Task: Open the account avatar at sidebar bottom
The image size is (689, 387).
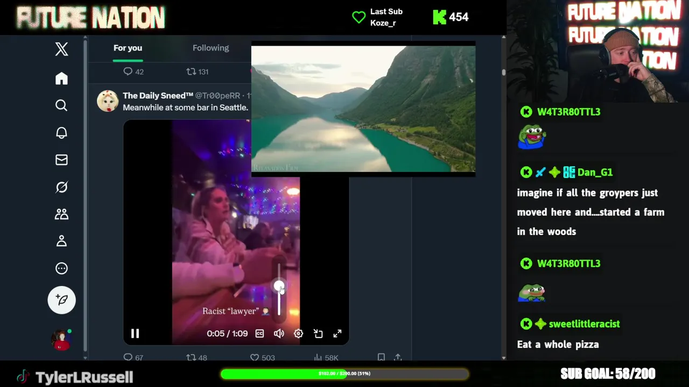Action: pyautogui.click(x=61, y=340)
